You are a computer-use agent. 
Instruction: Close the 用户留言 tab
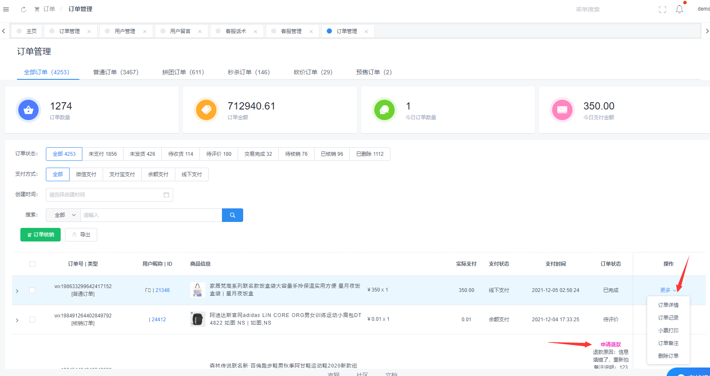tap(200, 31)
